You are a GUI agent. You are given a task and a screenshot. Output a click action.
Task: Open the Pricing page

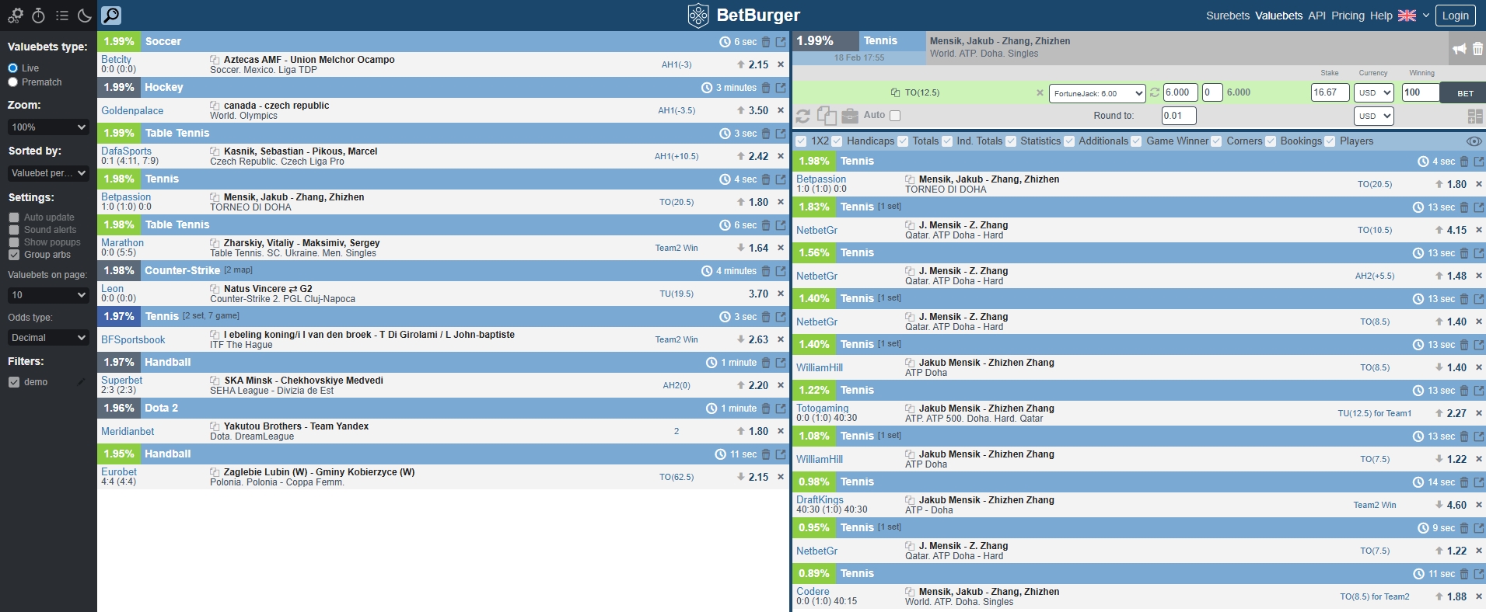pyautogui.click(x=1348, y=16)
